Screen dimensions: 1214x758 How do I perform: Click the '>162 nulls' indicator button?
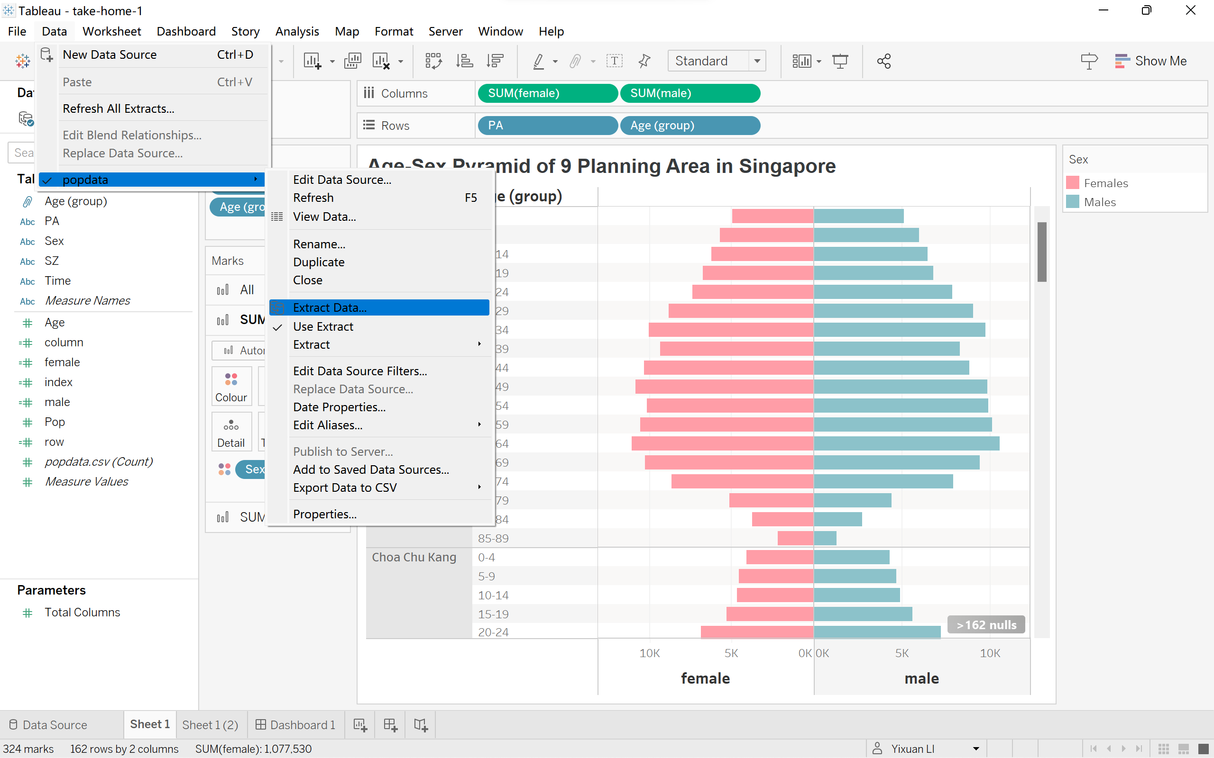click(x=986, y=625)
